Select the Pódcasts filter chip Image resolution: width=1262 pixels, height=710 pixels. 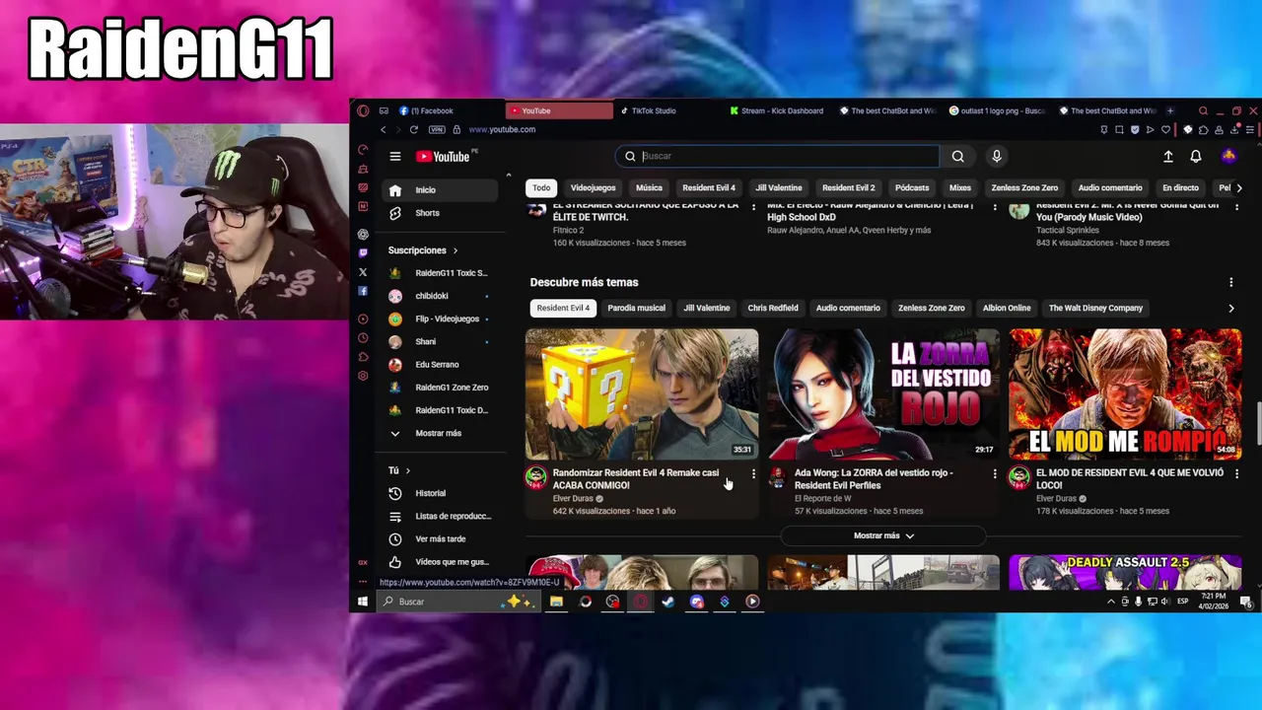point(912,187)
